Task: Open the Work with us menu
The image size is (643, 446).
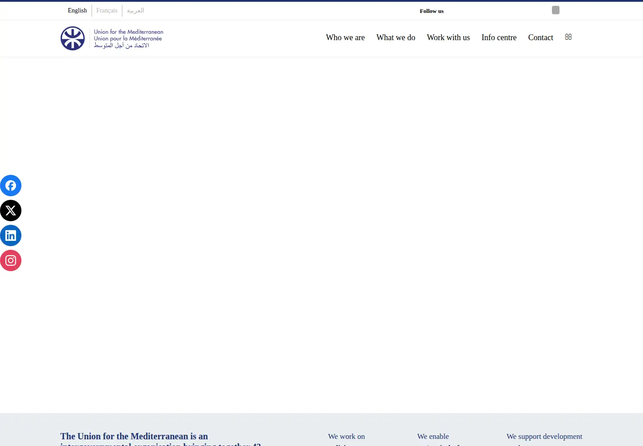Action: (x=448, y=37)
